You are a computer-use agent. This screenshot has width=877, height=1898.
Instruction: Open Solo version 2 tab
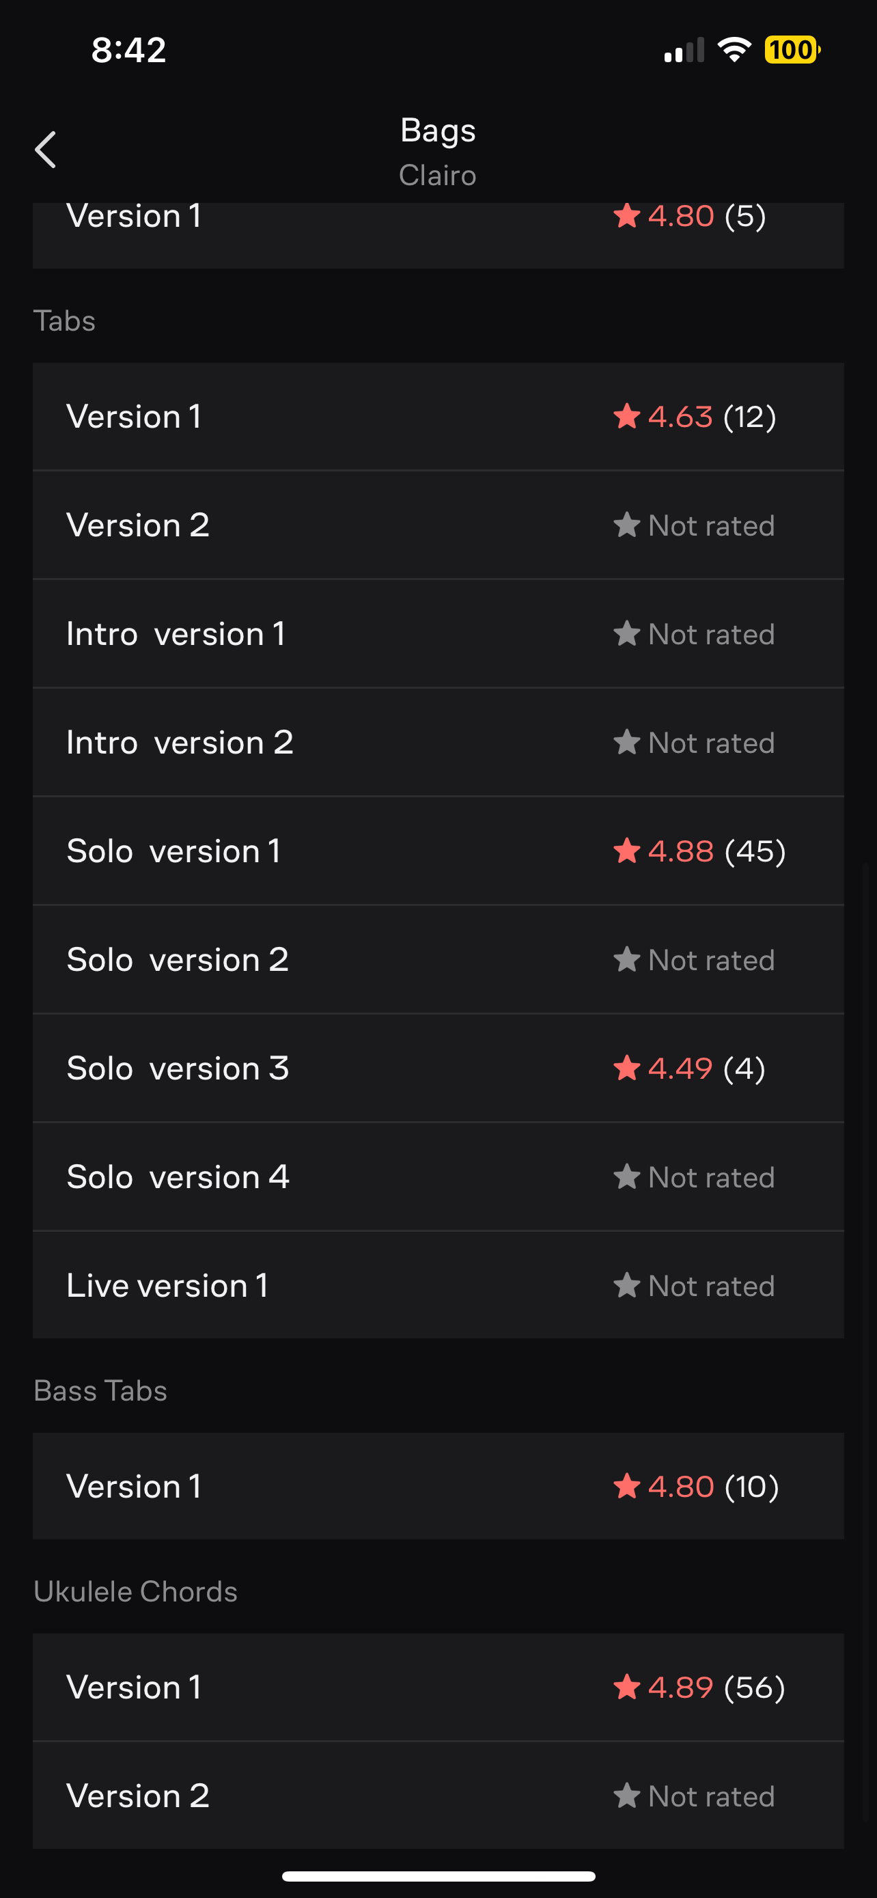pos(438,959)
